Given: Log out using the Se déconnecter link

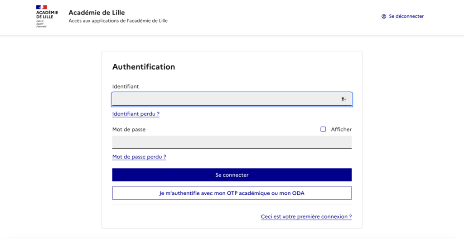Looking at the screenshot, I should pos(406,16).
